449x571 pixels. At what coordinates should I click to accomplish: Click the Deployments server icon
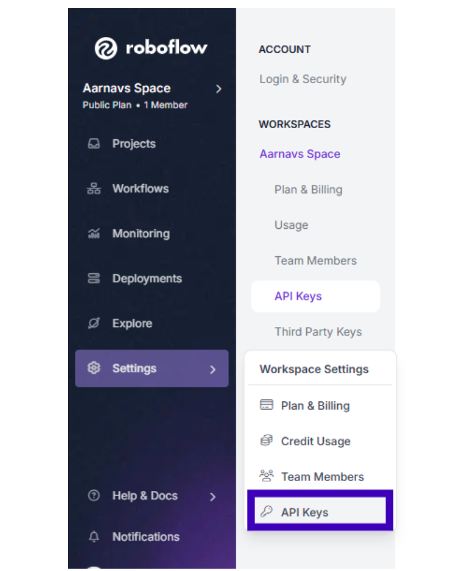pos(94,278)
